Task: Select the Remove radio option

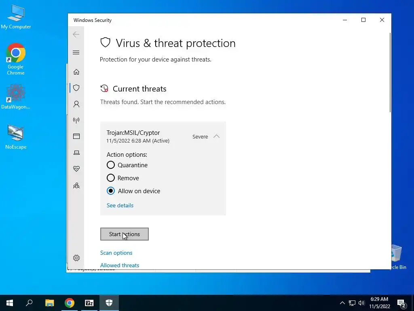Action: click(111, 178)
